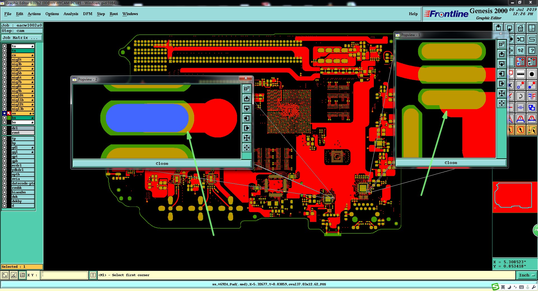Viewport: 538px width, 291px height.
Task: Click pan up icon in Popview 2
Action: (247, 98)
